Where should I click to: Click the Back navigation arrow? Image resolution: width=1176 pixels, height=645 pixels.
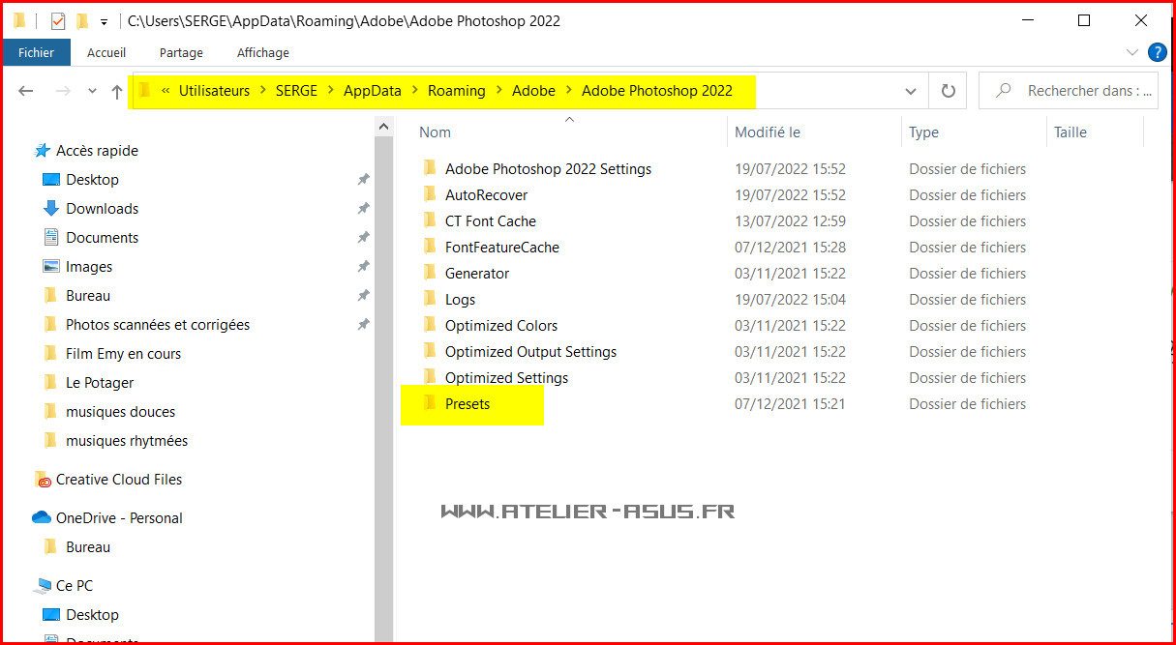coord(26,91)
